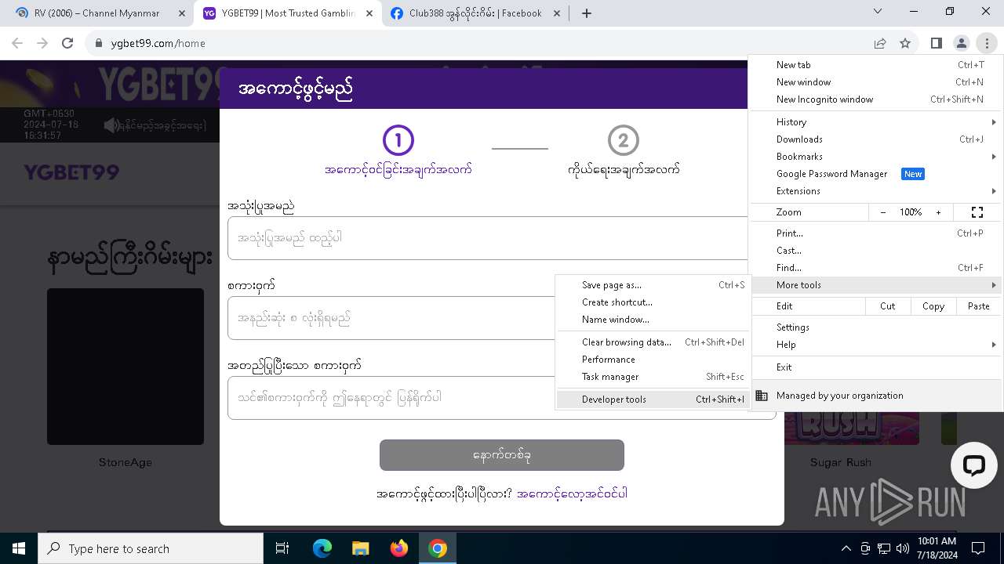Choose Clear browsing data
Image resolution: width=1004 pixels, height=564 pixels.
[x=653, y=342]
